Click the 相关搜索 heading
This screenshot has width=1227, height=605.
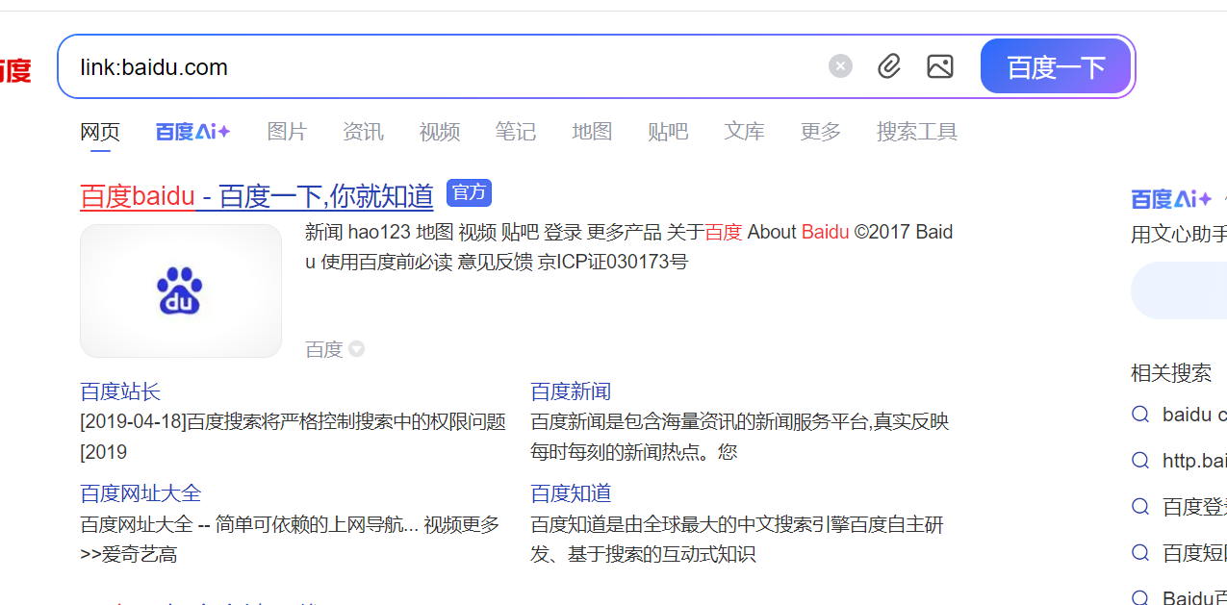(x=1171, y=372)
